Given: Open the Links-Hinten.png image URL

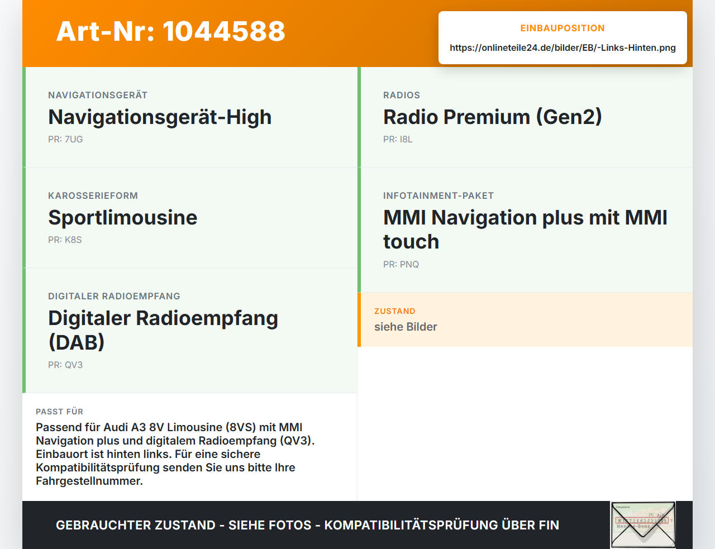Looking at the screenshot, I should click(563, 47).
